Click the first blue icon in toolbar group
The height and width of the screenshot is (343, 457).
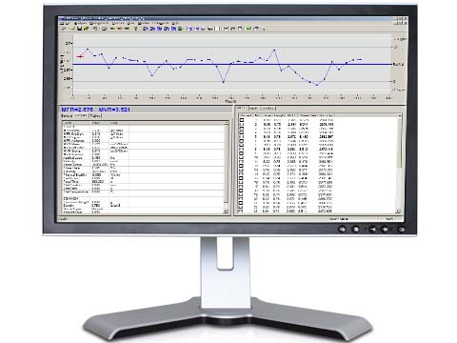(x=146, y=29)
